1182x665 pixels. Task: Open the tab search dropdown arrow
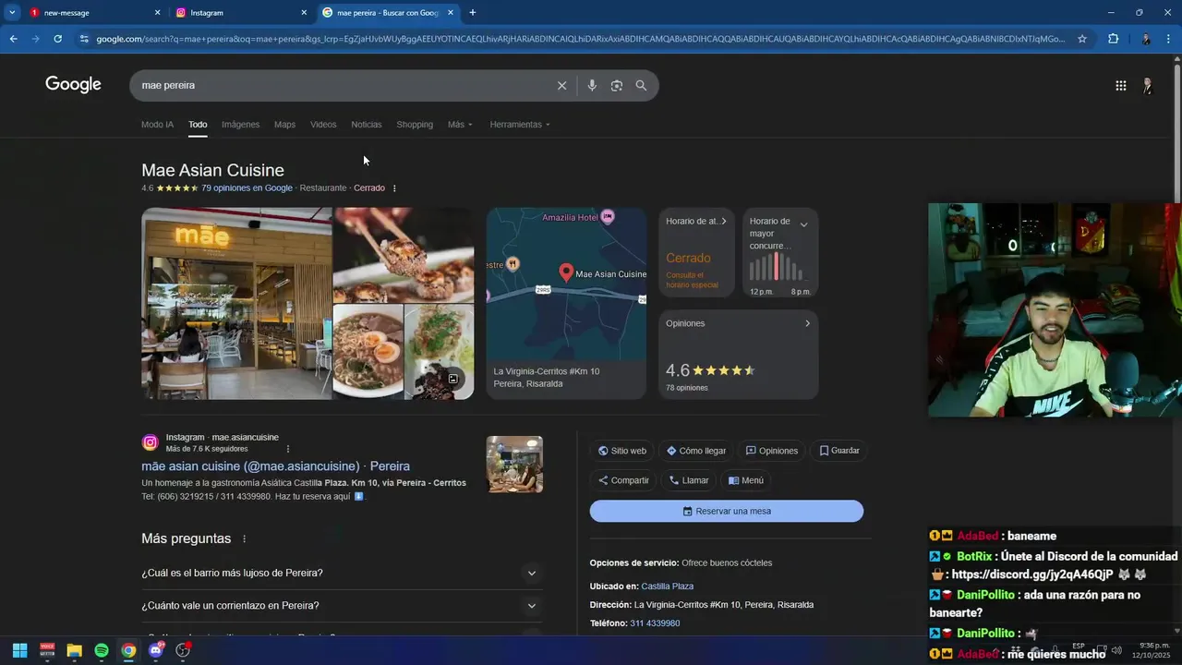[x=12, y=13]
